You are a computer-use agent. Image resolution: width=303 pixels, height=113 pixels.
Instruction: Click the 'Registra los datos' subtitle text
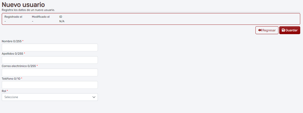28,10
